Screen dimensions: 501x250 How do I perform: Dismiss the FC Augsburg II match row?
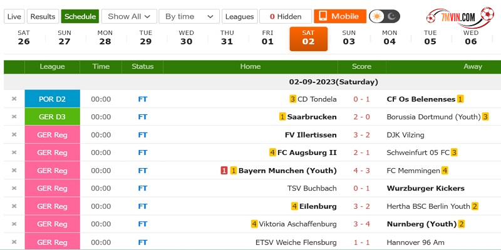click(x=14, y=152)
